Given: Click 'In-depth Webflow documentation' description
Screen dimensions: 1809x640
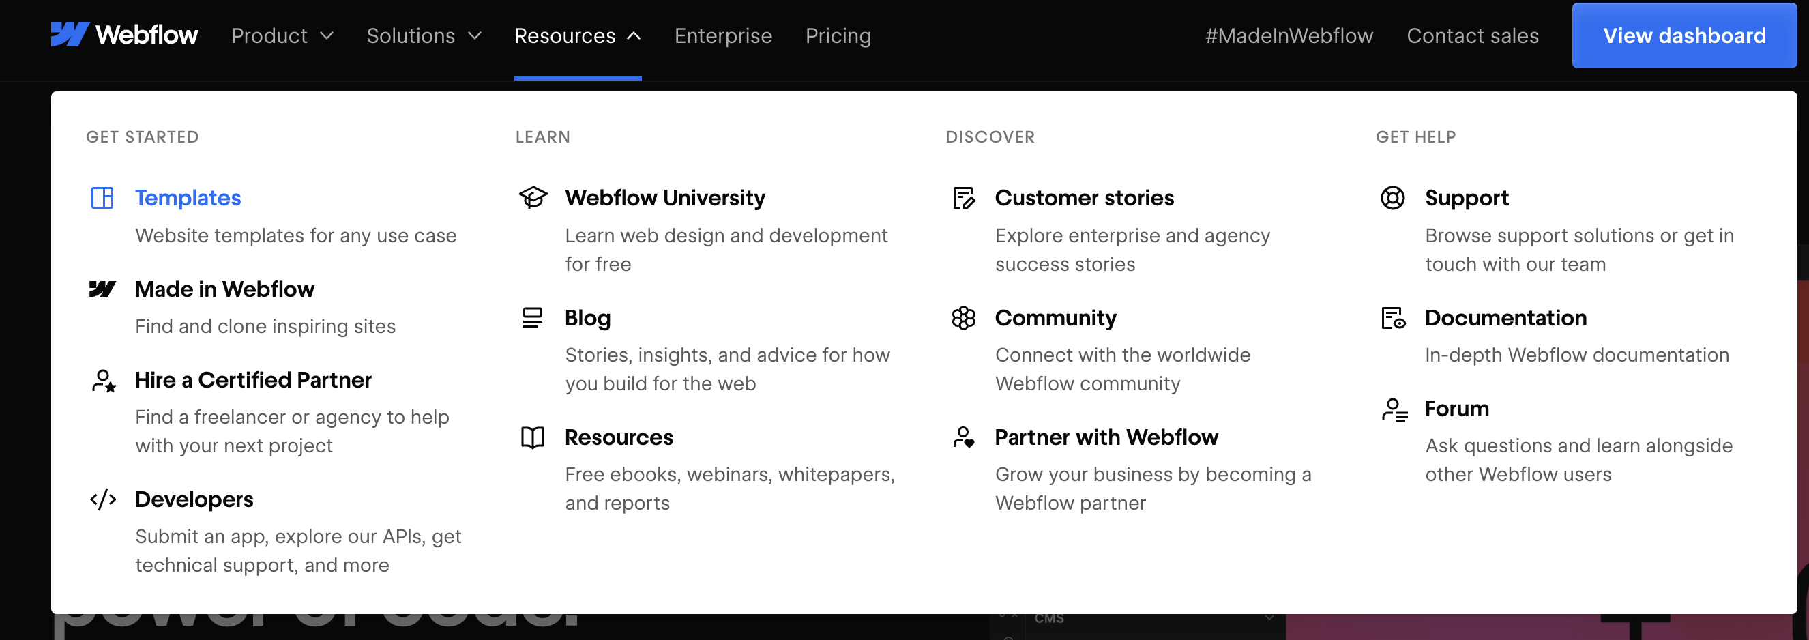Looking at the screenshot, I should pos(1576,355).
